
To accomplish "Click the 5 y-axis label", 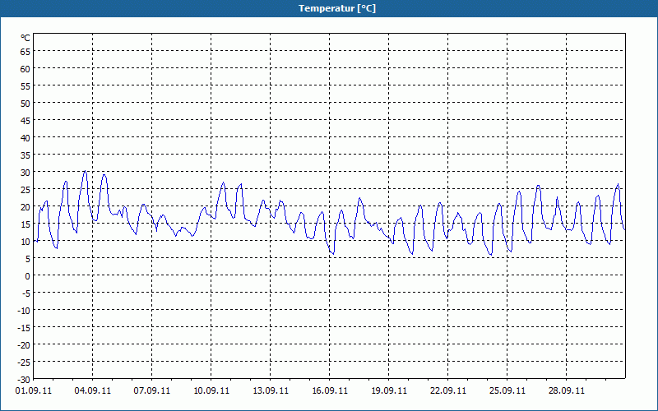I will point(28,259).
